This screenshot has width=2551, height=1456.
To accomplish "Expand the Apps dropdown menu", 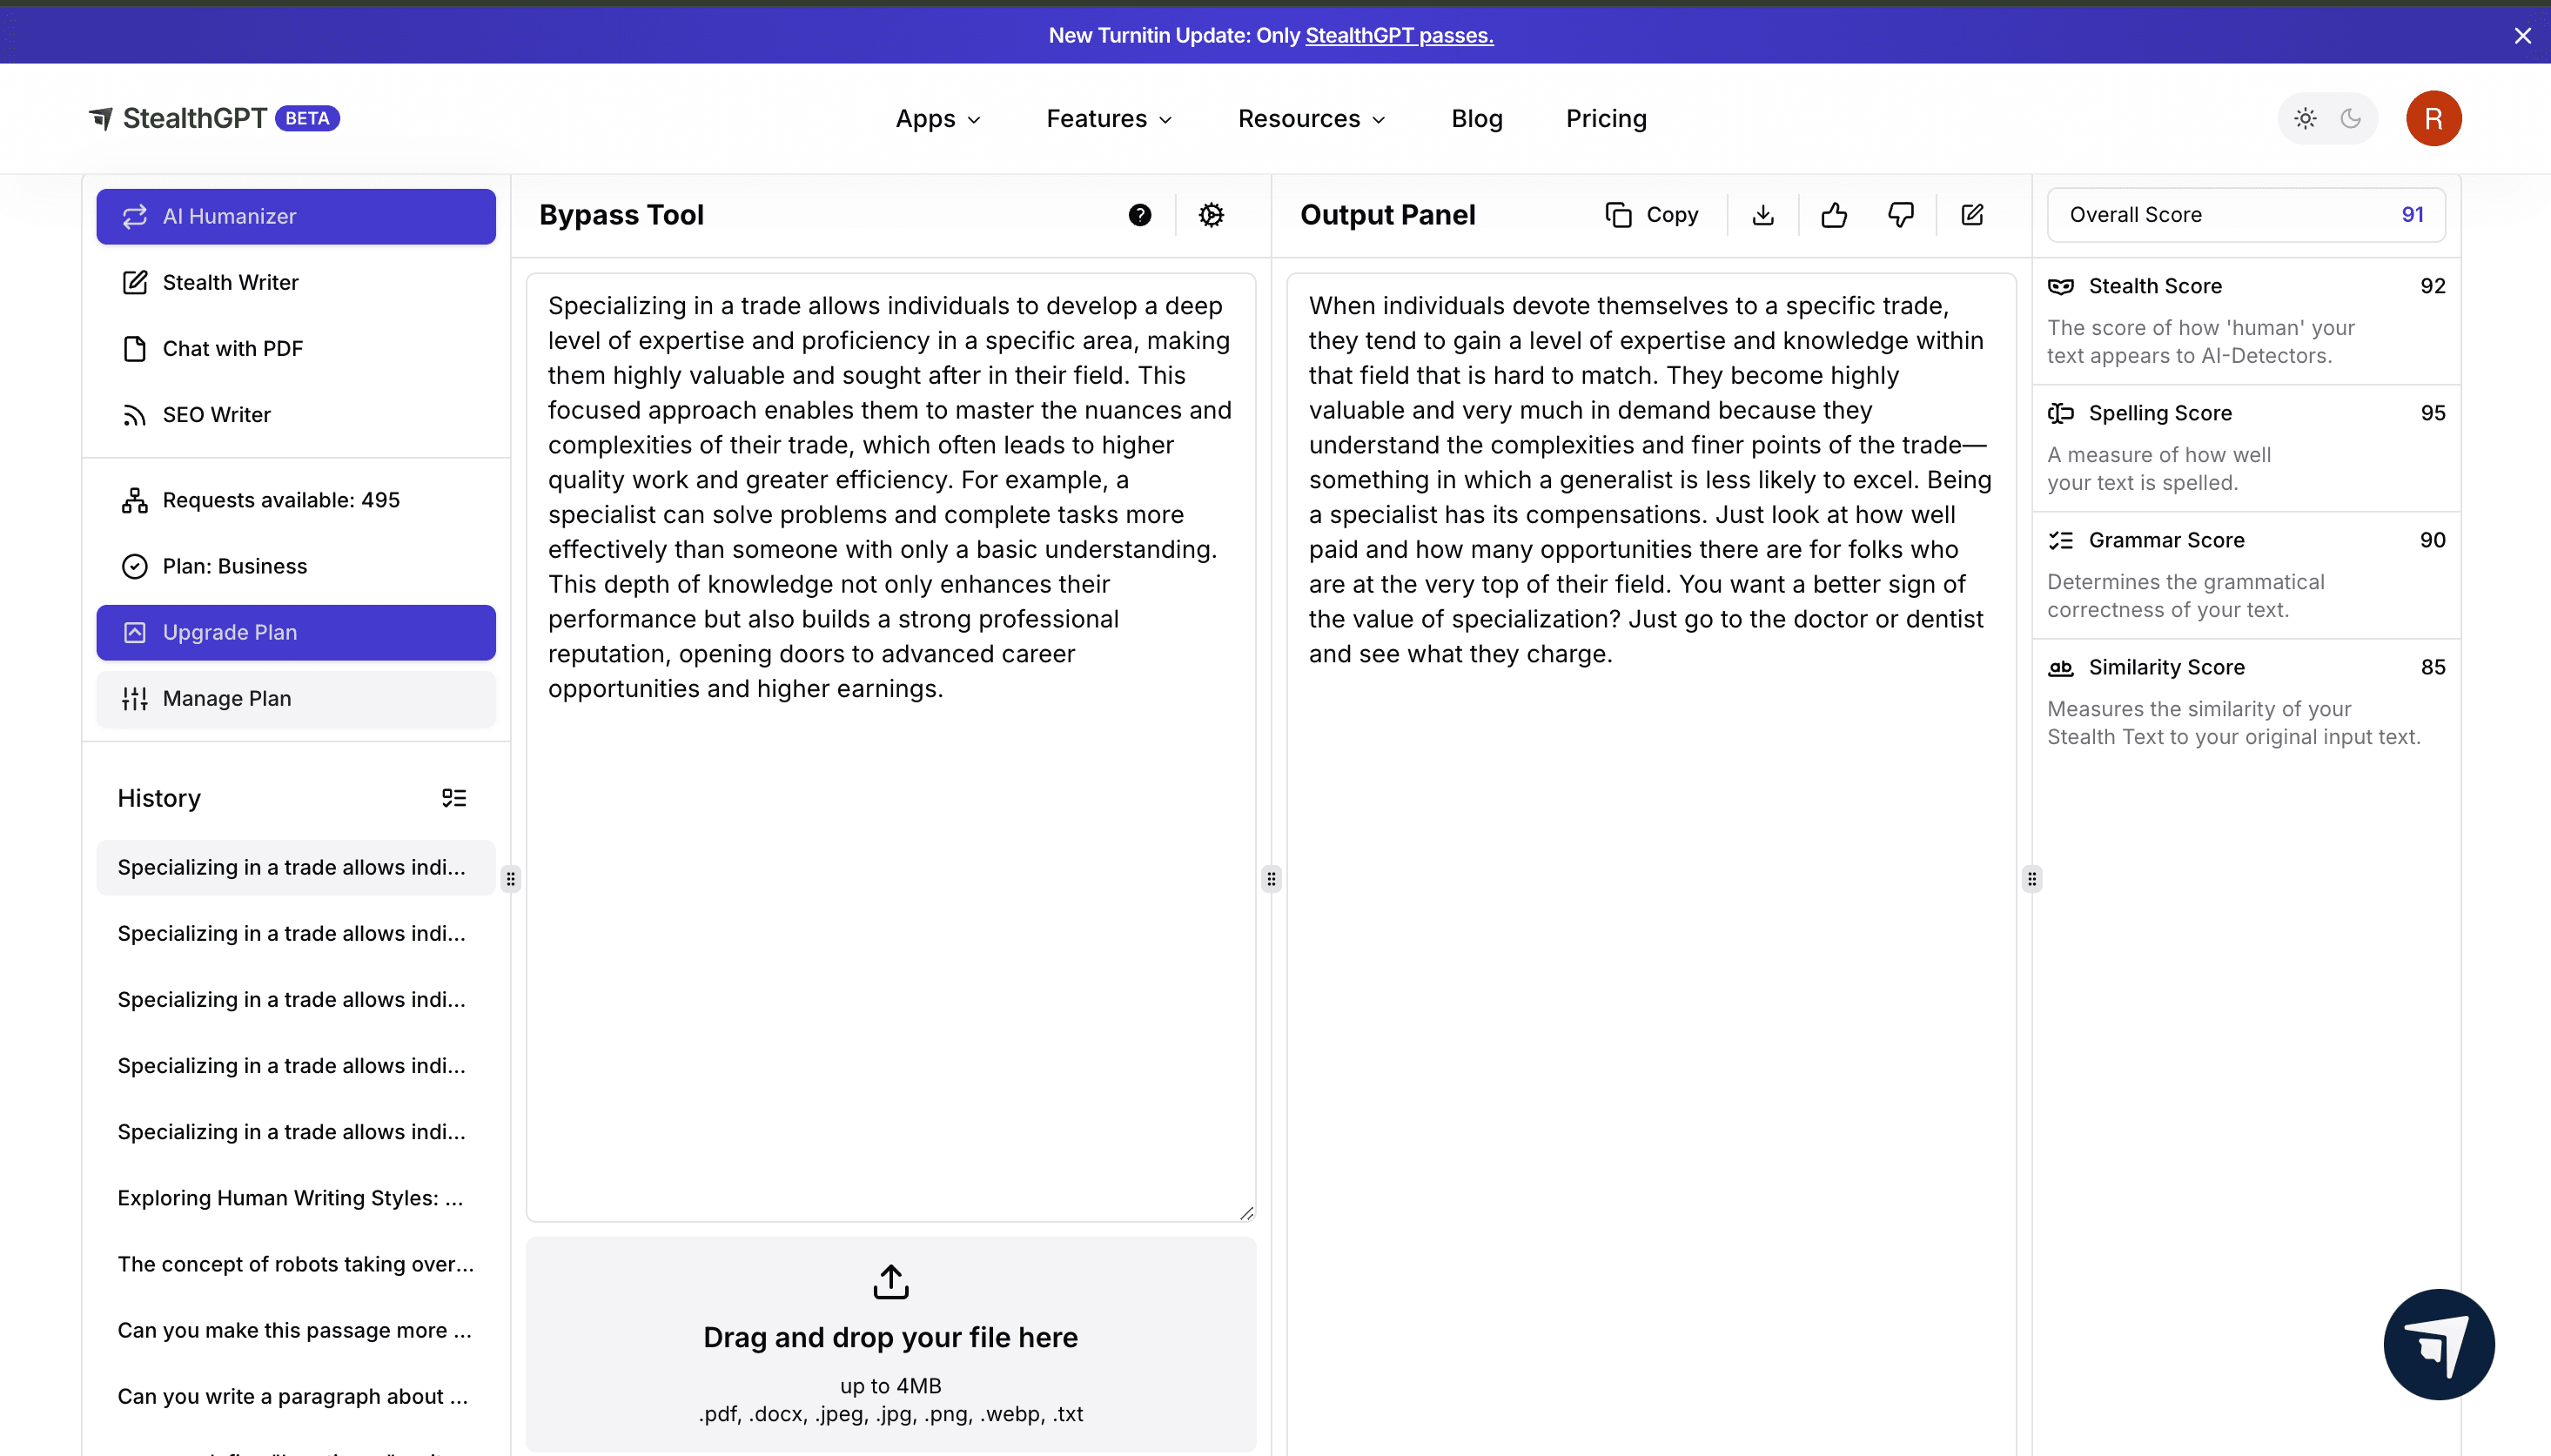I will pyautogui.click(x=938, y=119).
